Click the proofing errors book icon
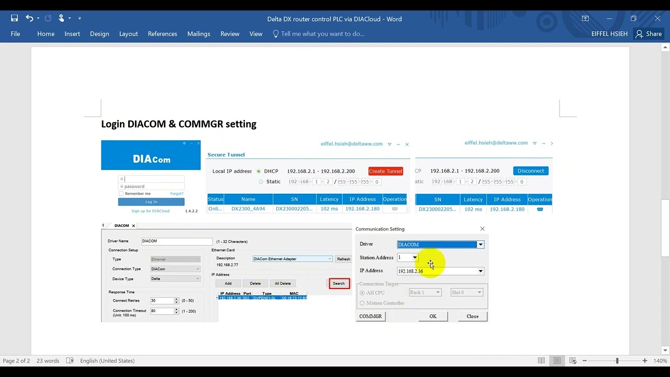The width and height of the screenshot is (670, 377). [70, 361]
